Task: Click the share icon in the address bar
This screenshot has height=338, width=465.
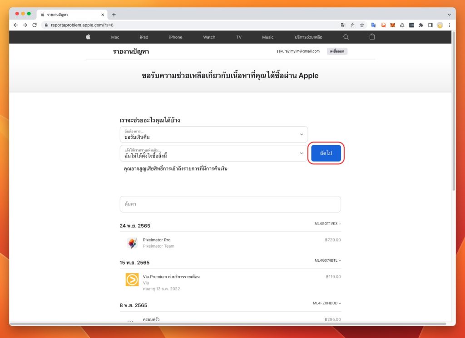Action: [352, 26]
